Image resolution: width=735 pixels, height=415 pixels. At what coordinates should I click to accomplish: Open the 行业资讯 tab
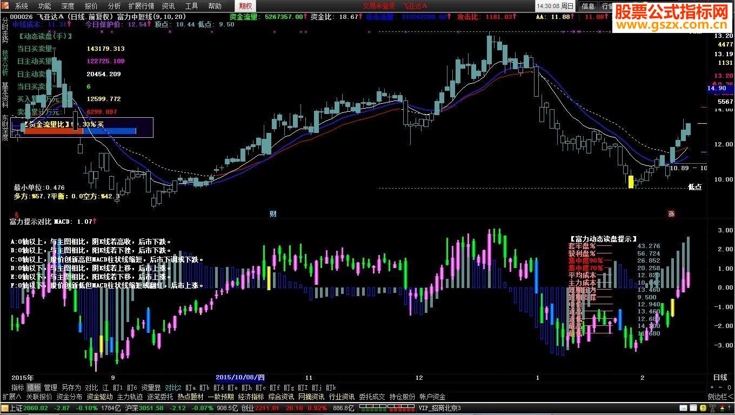pyautogui.click(x=342, y=397)
